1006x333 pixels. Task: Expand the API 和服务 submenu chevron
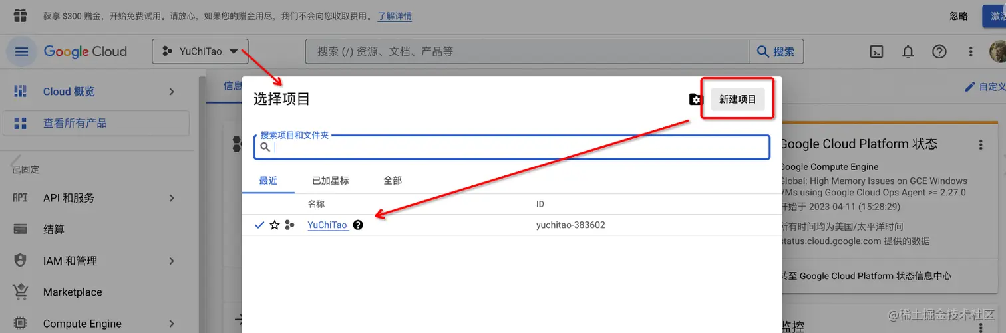pyautogui.click(x=172, y=198)
